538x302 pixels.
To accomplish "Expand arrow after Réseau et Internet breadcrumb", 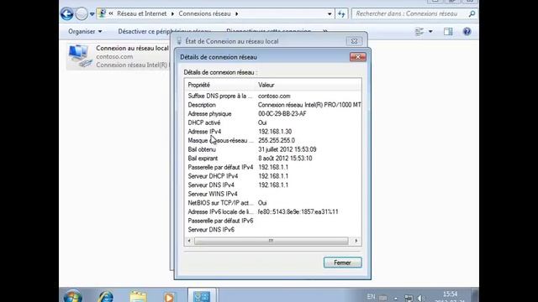I will [172, 14].
